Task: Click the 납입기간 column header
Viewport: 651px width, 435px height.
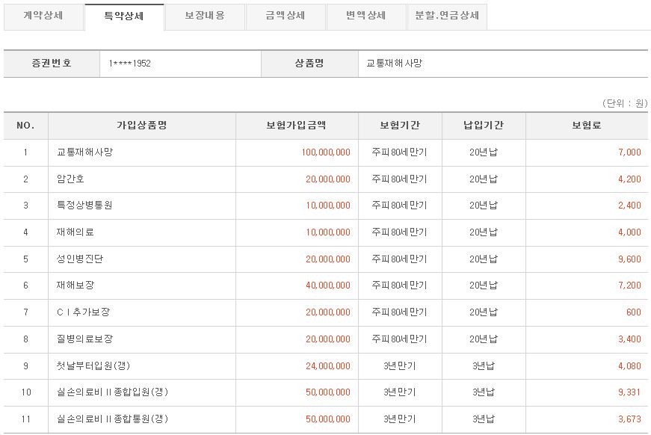Action: coord(484,126)
